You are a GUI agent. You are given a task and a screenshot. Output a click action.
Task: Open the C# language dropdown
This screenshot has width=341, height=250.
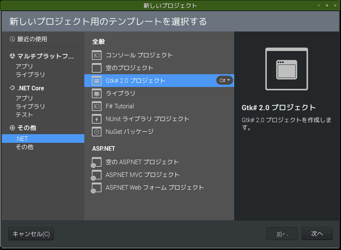[x=225, y=80]
